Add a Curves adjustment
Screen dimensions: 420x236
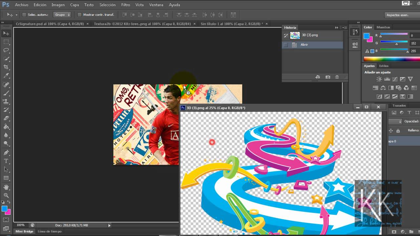click(x=395, y=79)
